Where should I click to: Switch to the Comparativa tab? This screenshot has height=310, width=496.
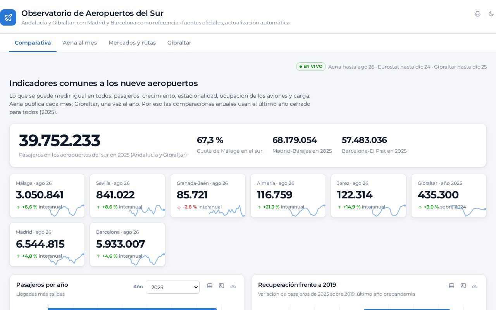(x=33, y=43)
